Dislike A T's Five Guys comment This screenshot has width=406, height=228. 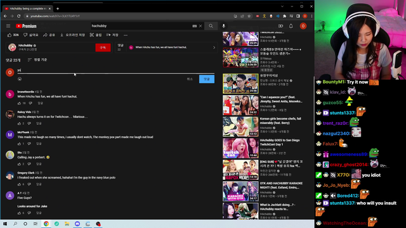[29, 213]
